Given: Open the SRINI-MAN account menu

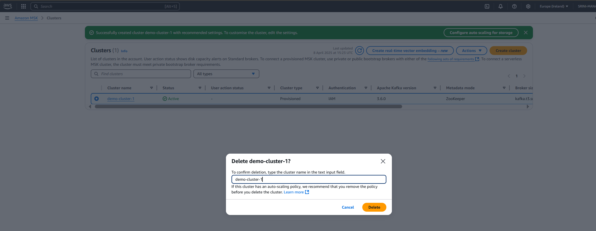Looking at the screenshot, I should click(x=587, y=6).
